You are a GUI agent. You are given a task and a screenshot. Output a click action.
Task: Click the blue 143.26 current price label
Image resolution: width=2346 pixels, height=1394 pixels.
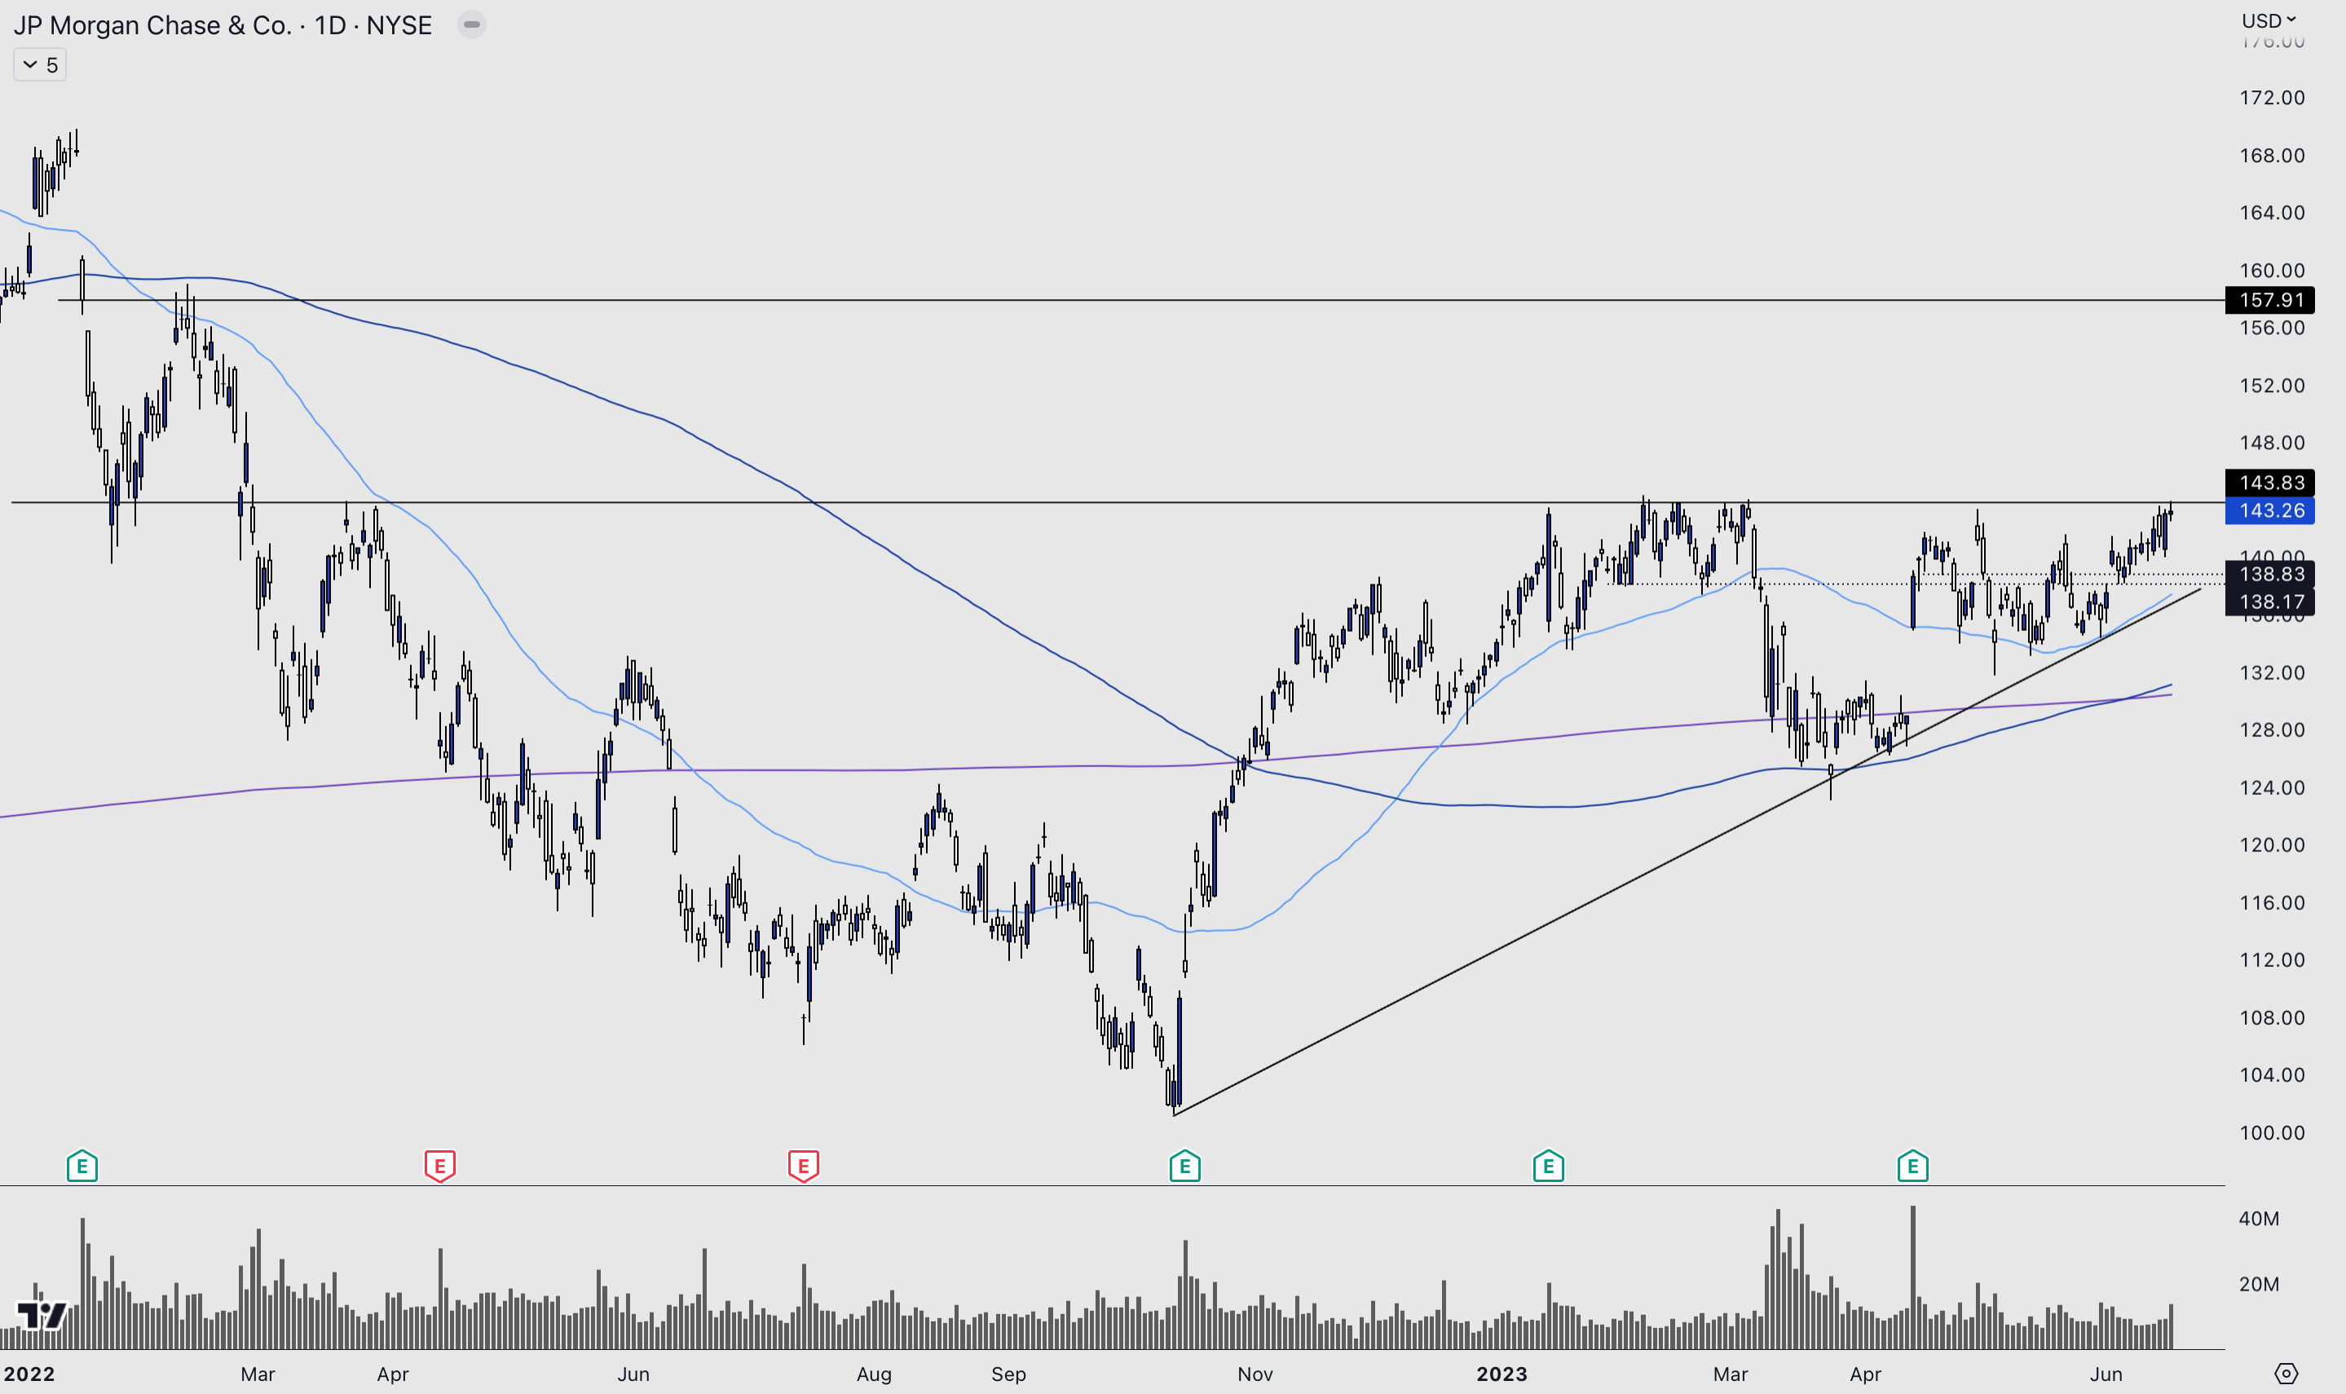2270,510
